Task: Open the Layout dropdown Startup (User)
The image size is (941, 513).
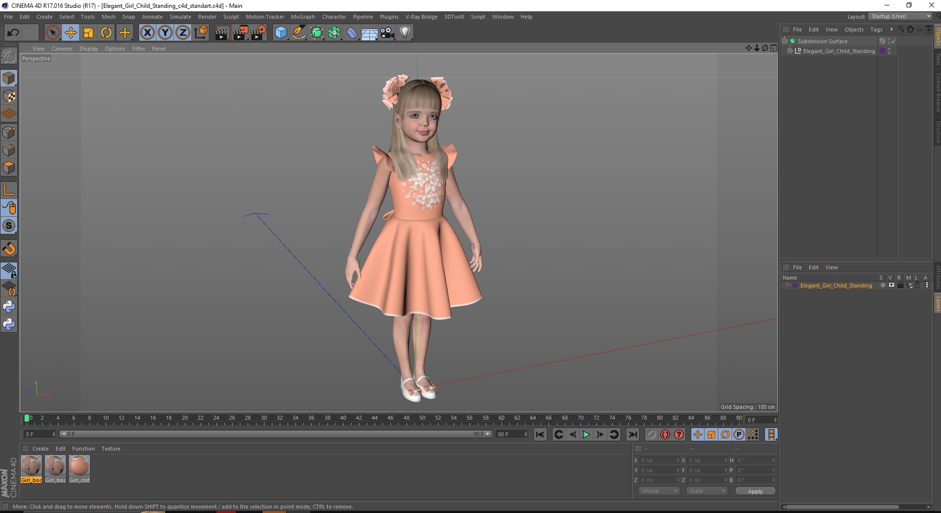Action: (x=900, y=16)
